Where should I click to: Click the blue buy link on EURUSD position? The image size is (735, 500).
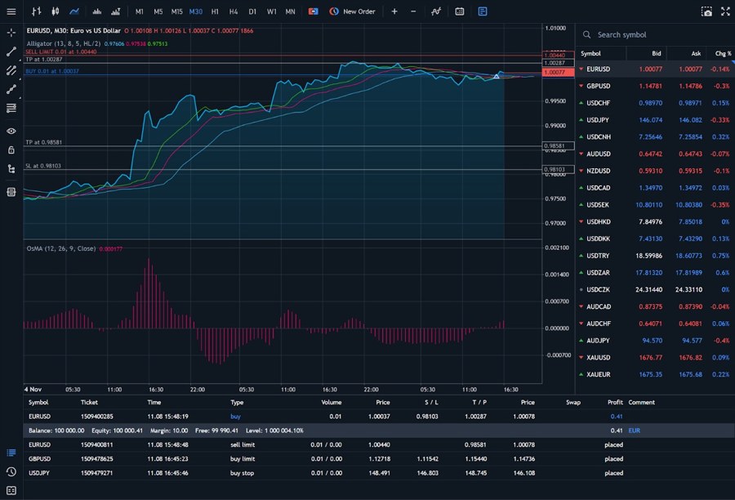[236, 416]
